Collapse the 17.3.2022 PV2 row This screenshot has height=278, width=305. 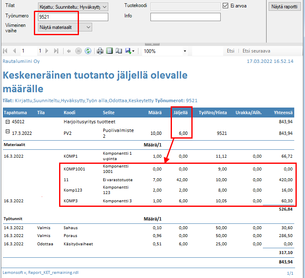point(7,131)
